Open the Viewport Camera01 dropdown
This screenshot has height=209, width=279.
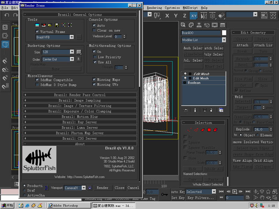click(84, 188)
